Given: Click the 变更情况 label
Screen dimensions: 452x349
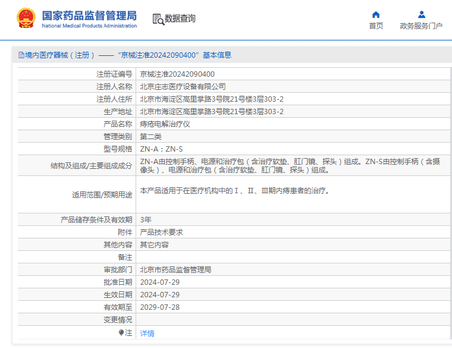Looking at the screenshot, I should coord(118,320).
